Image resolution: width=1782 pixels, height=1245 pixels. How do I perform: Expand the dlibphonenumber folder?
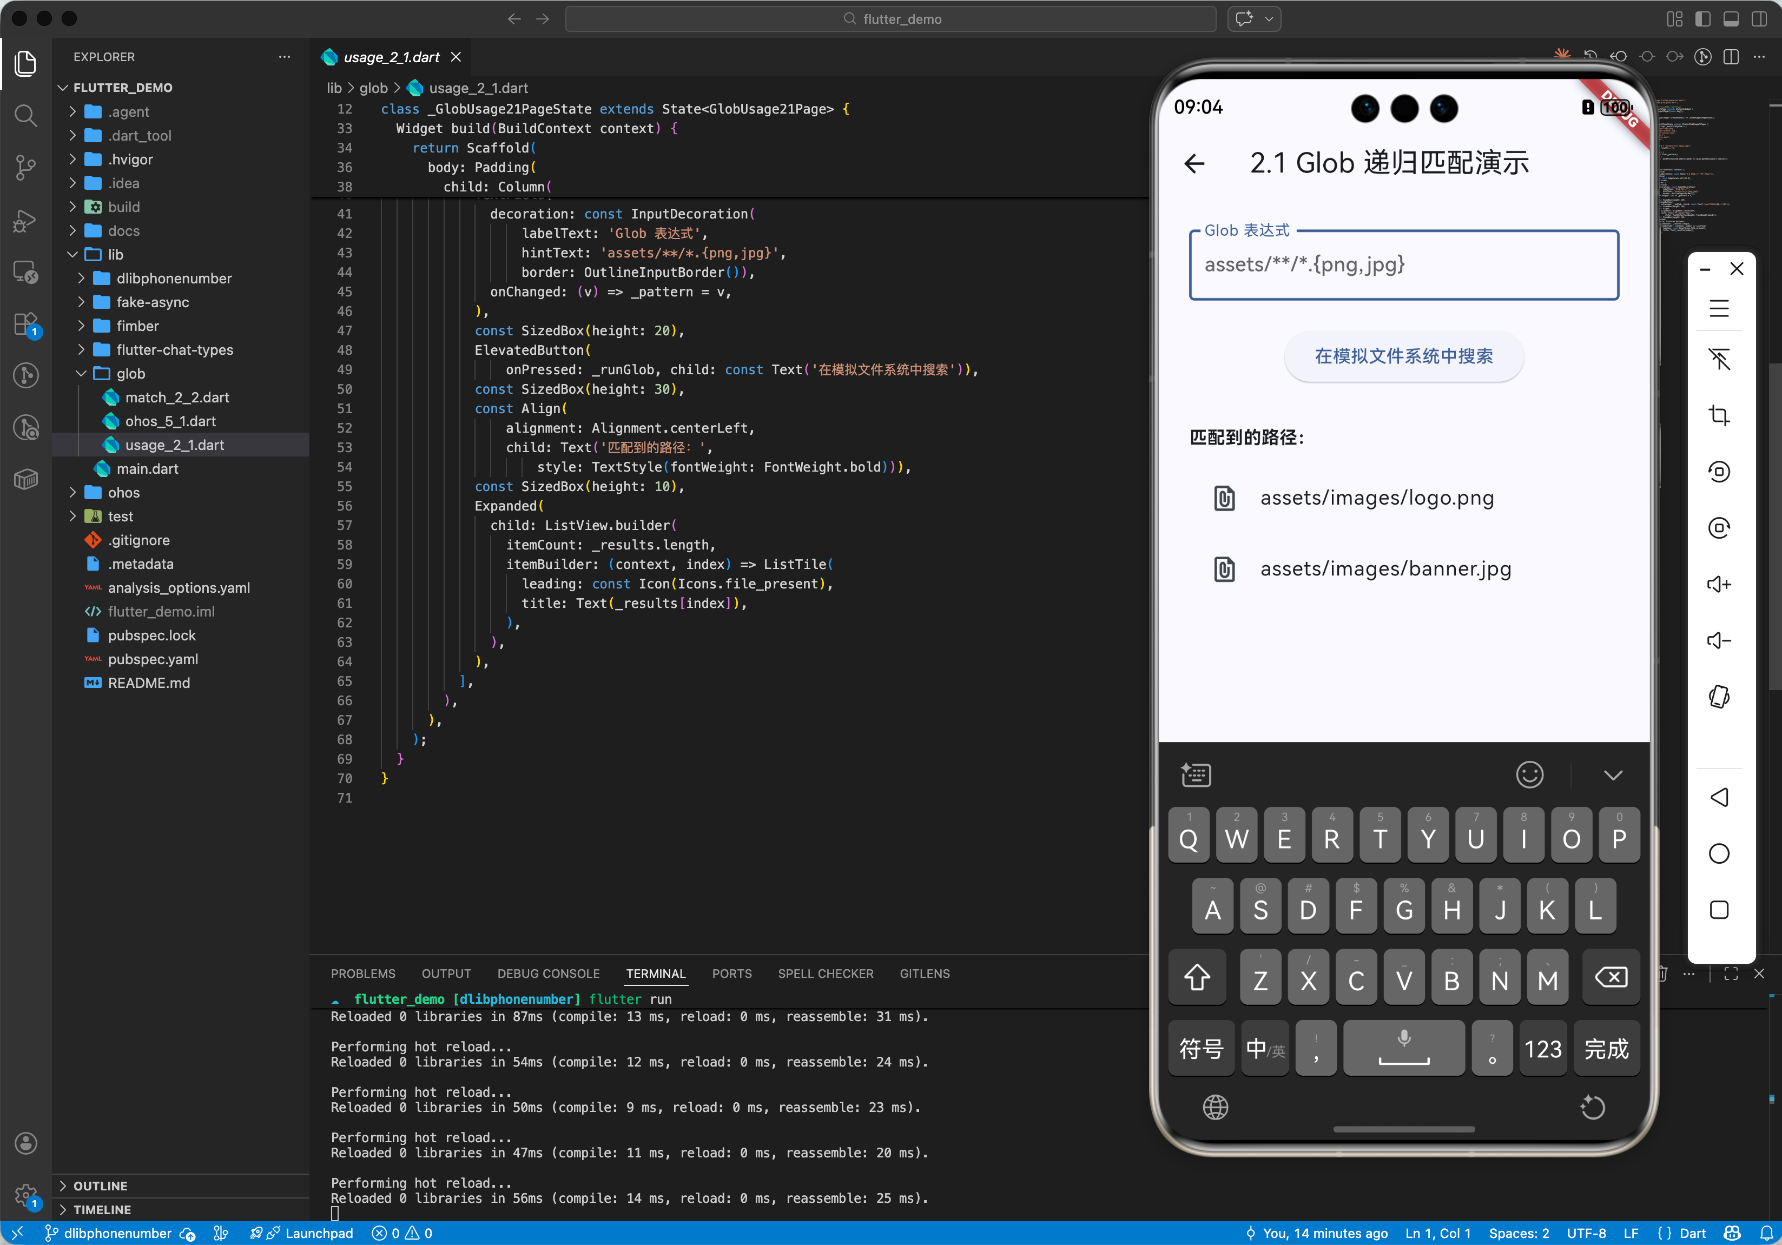173,277
